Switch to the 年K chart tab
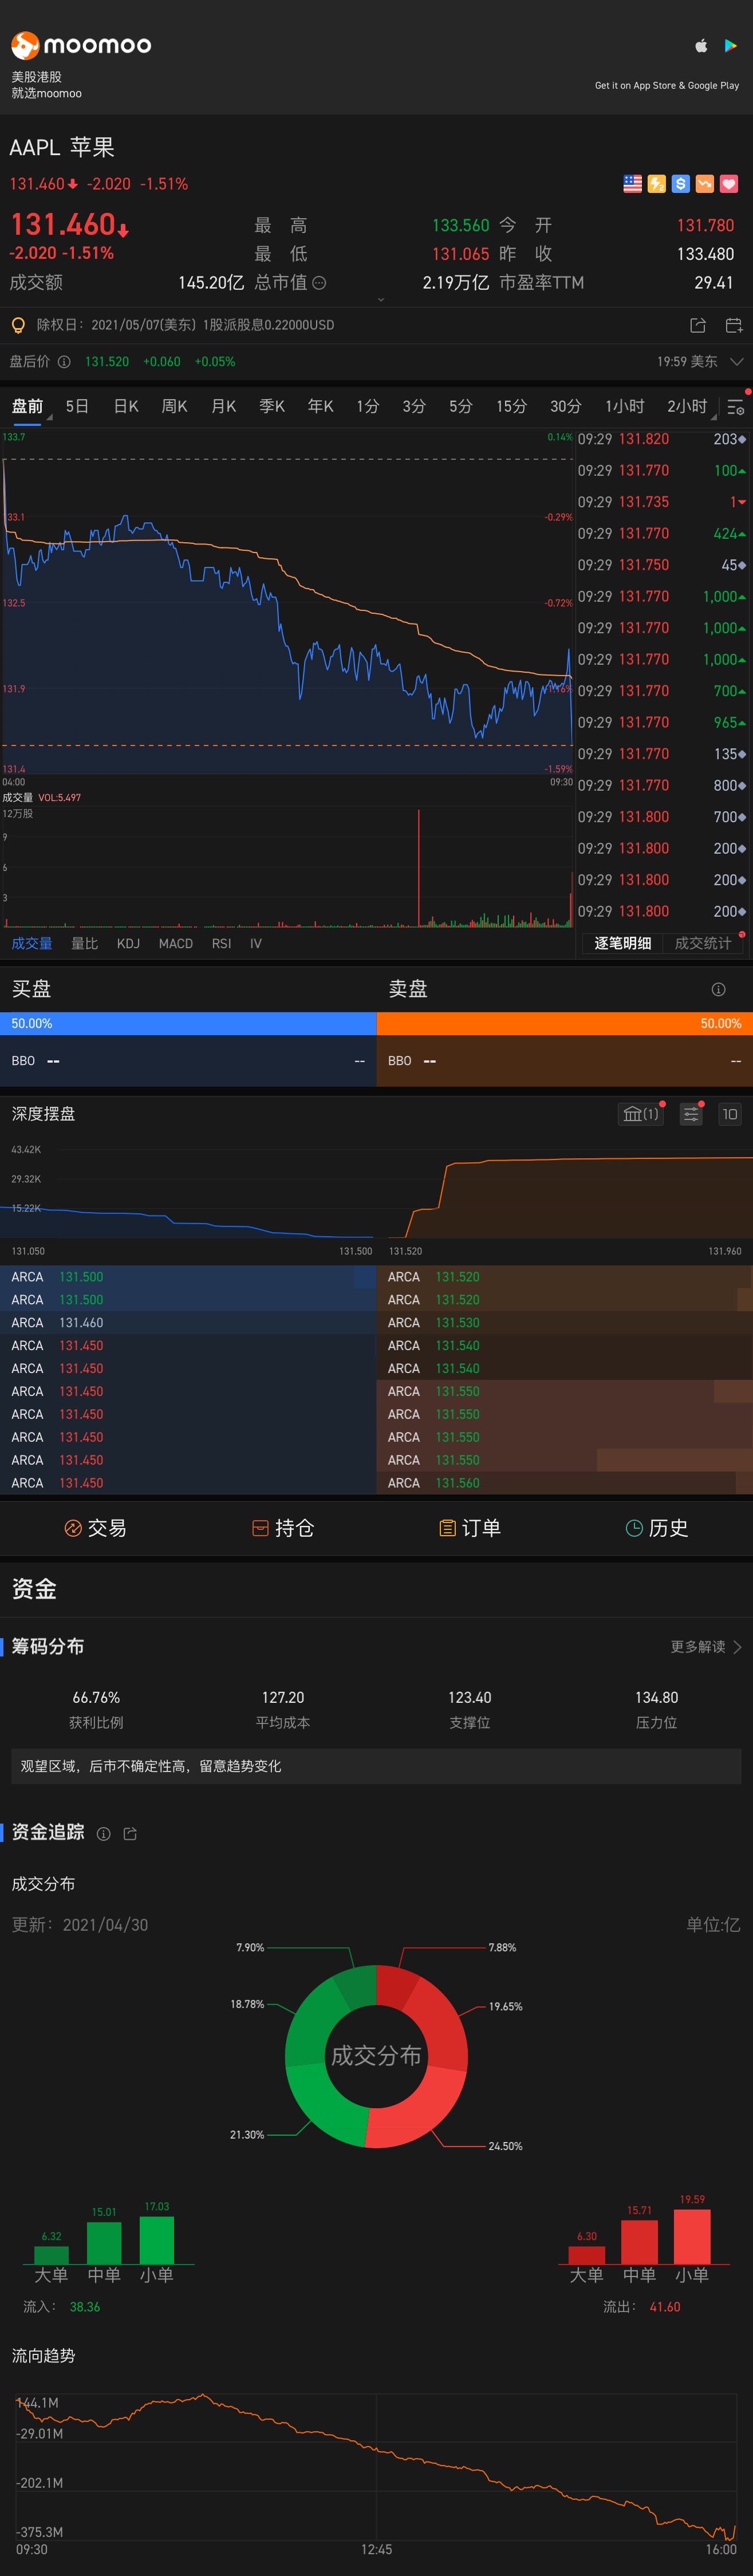 pyautogui.click(x=320, y=406)
